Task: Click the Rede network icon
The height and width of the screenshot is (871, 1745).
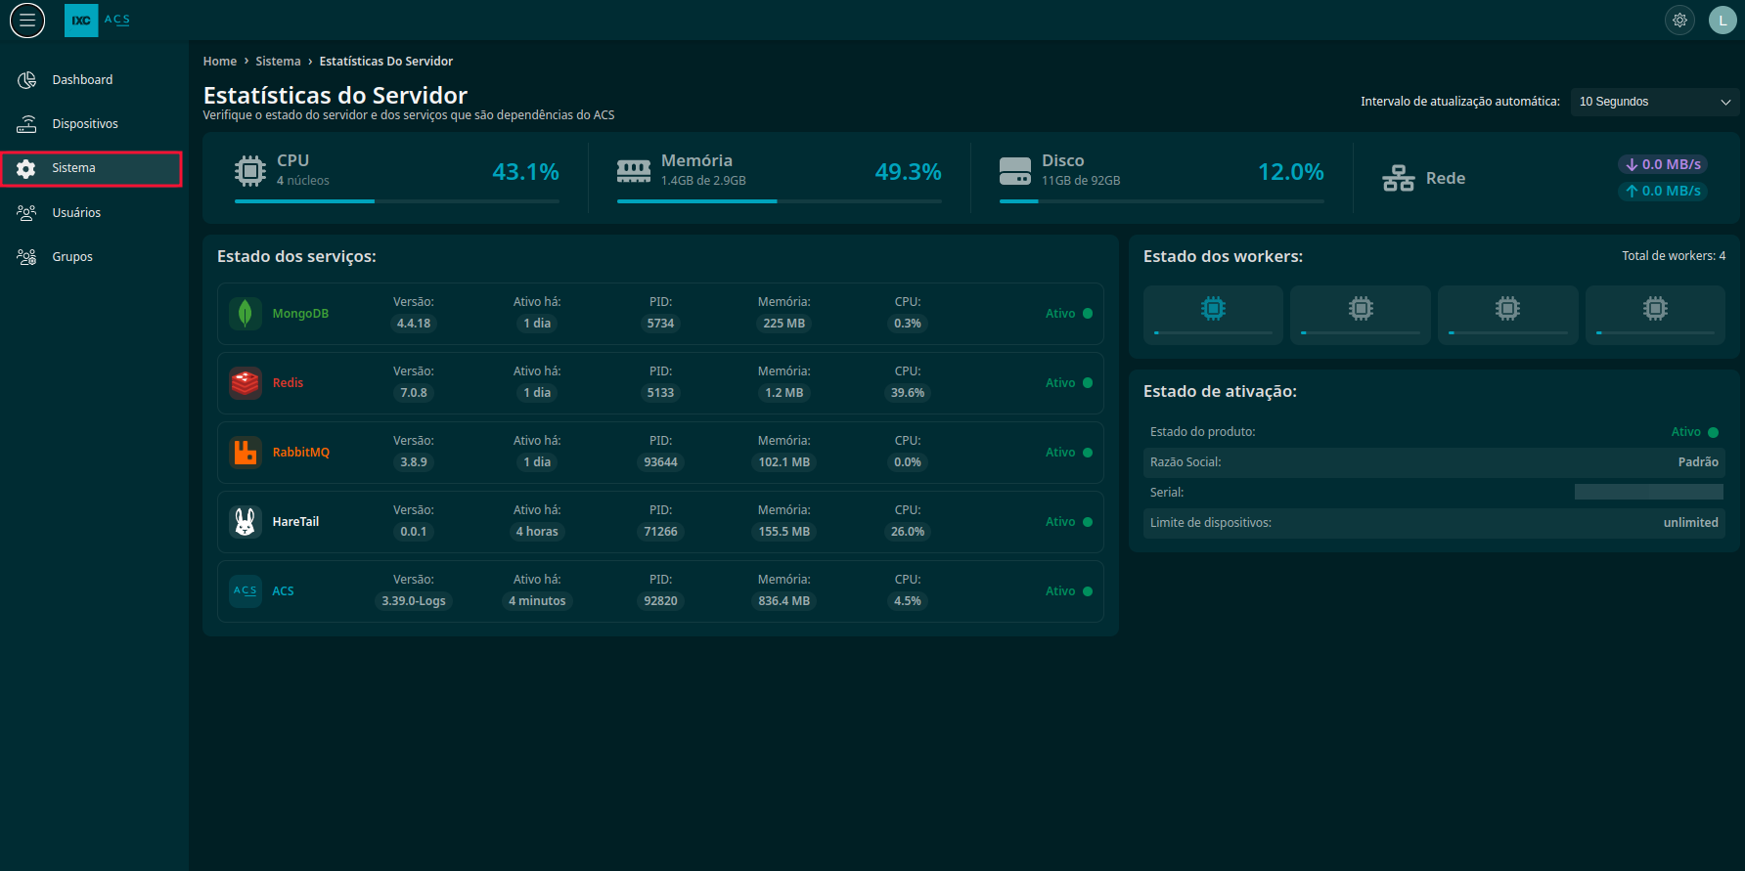Action: [x=1399, y=178]
